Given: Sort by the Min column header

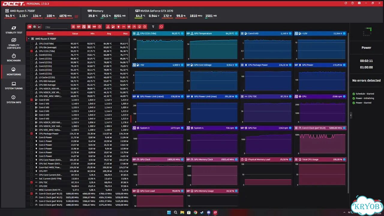Looking at the screenshot, I should [92, 34].
